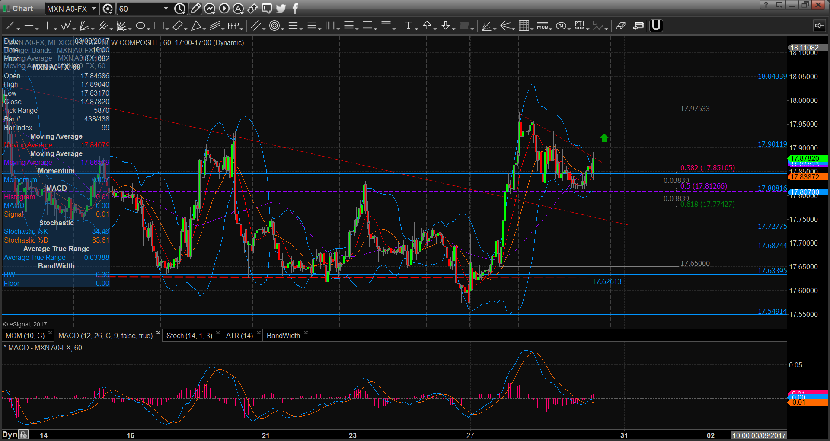The height and width of the screenshot is (441, 830).
Task: Select the vertical line tool
Action: pyautogui.click(x=47, y=26)
